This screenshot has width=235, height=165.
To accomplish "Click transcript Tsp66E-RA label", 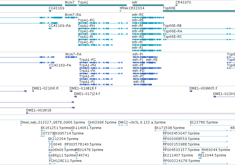I will (173, 31).
